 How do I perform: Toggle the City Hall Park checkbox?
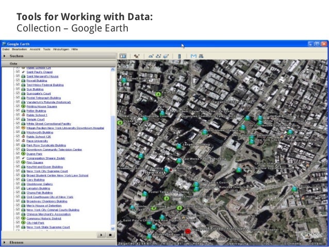pyautogui.click(x=18, y=223)
